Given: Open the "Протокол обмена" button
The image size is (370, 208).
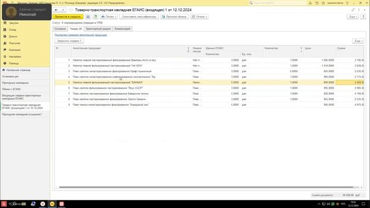Looking at the screenshot, I should 175,17.
